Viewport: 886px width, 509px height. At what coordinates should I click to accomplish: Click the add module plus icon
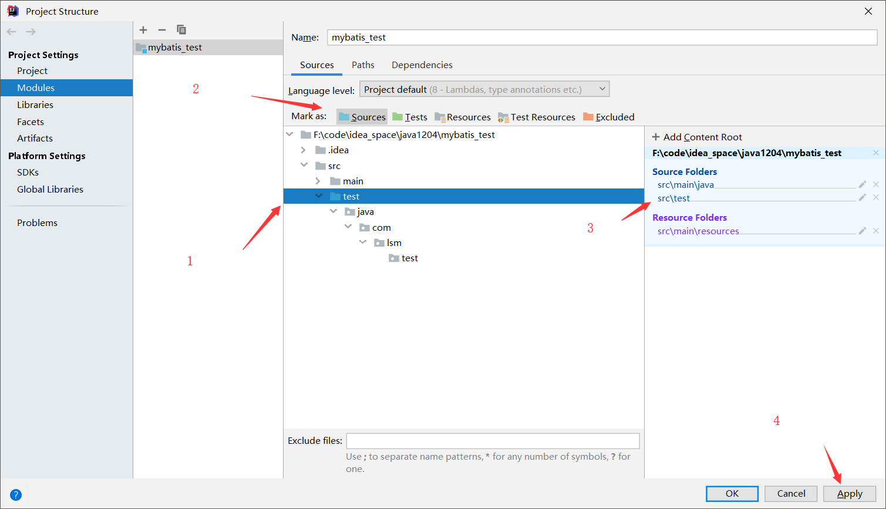(143, 30)
